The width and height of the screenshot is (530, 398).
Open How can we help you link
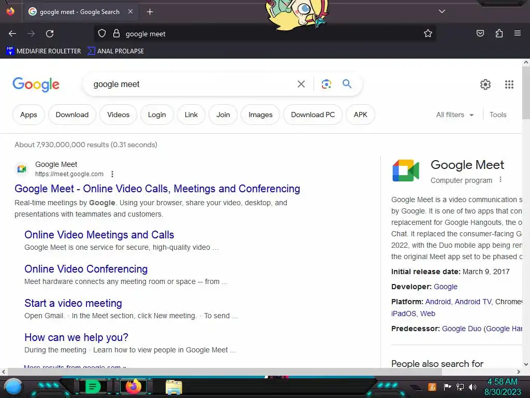pyautogui.click(x=77, y=337)
